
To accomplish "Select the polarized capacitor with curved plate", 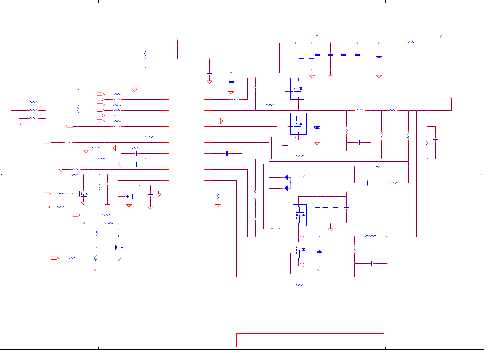I will [379, 57].
